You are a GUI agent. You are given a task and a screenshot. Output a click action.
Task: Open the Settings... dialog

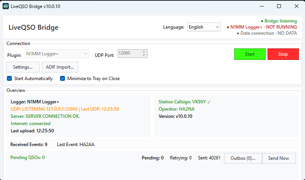23,67
